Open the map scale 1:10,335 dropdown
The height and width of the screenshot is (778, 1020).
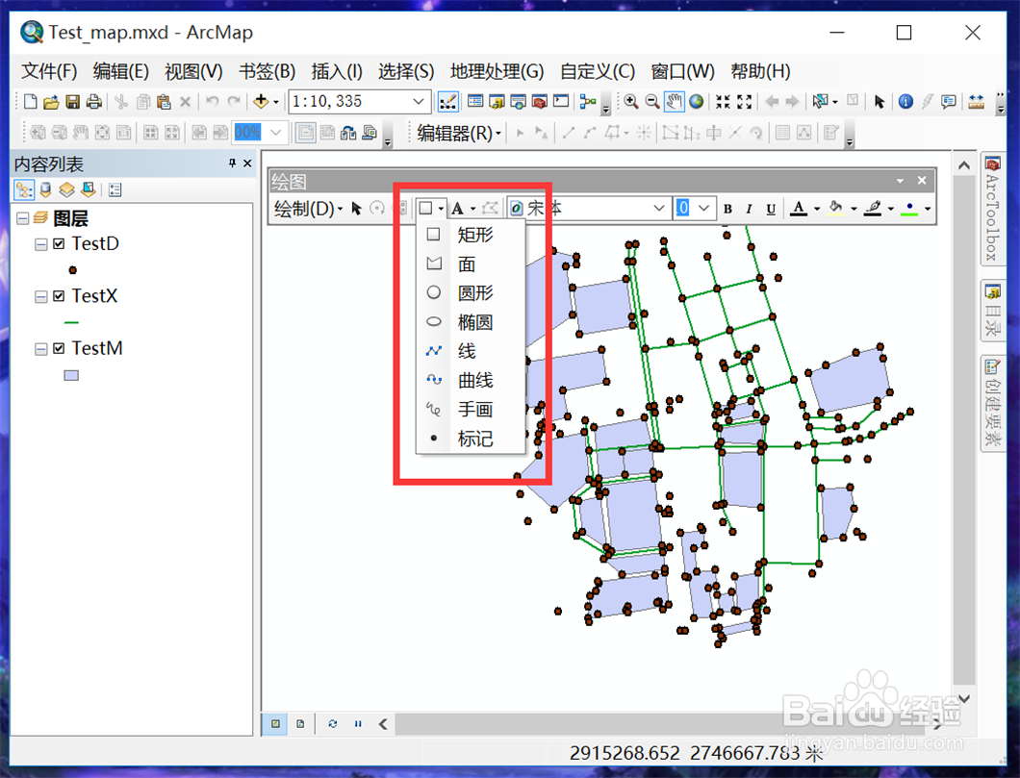point(419,101)
